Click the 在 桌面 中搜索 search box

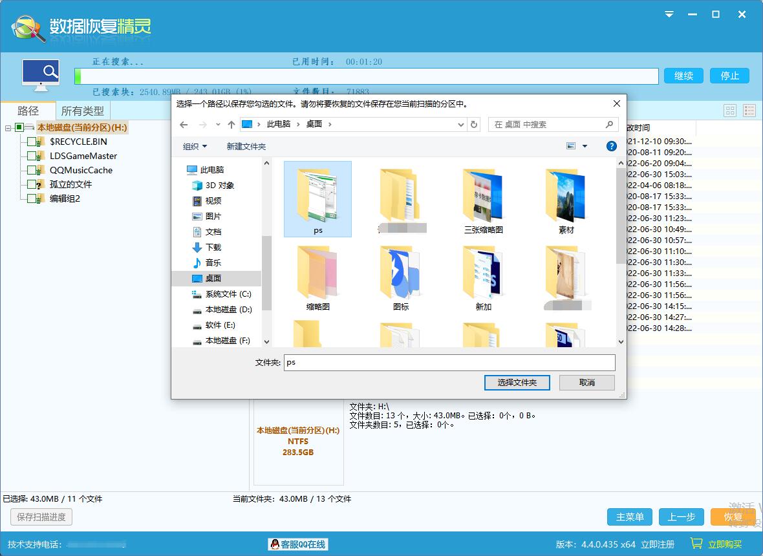(553, 125)
